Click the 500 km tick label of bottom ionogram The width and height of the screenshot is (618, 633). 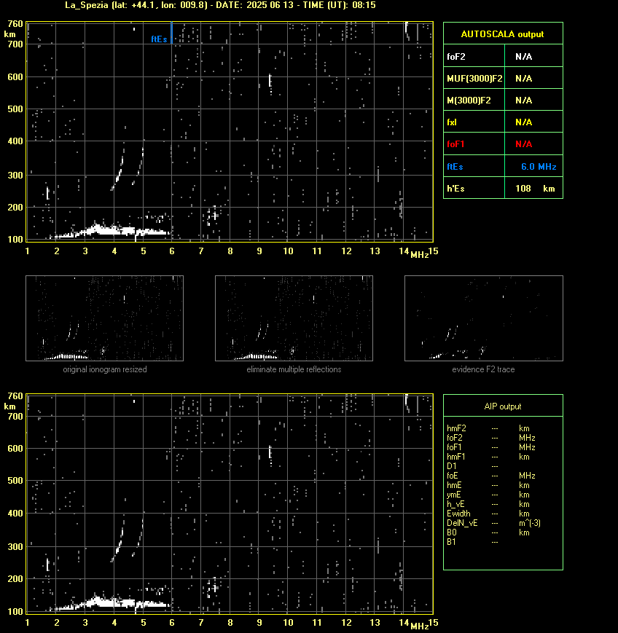15,481
